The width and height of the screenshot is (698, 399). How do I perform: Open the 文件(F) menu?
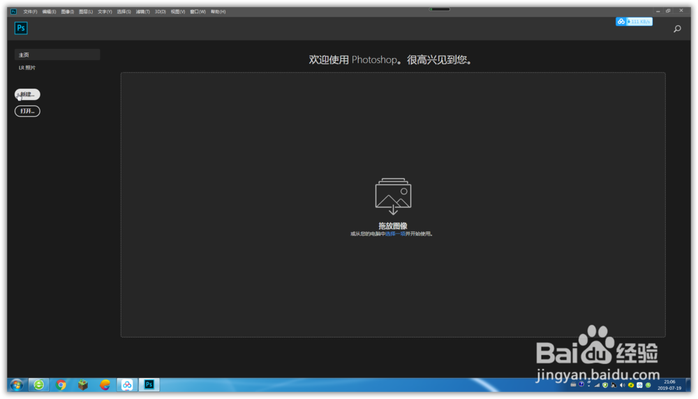click(30, 12)
